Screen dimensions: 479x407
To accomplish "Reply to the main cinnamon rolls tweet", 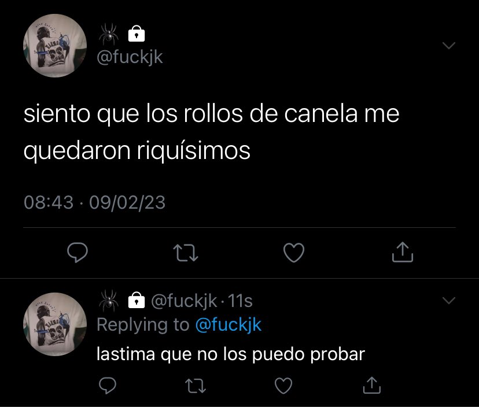I will (78, 253).
